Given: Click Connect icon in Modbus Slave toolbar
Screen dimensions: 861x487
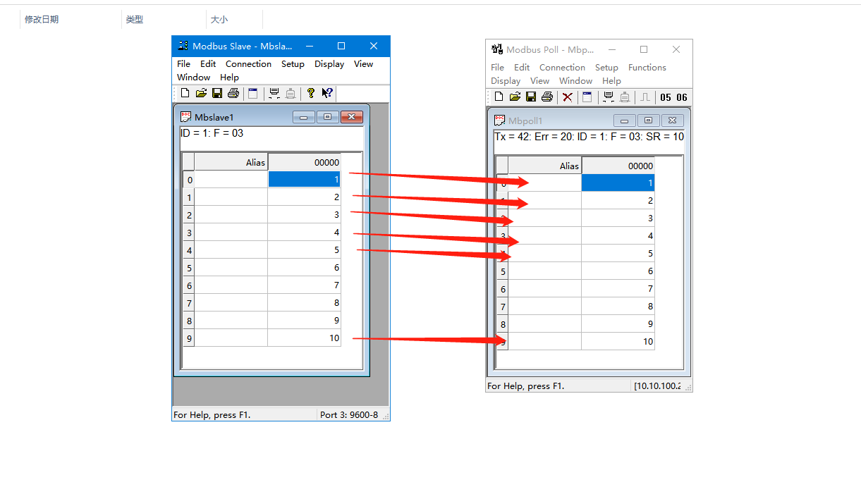Looking at the screenshot, I should point(274,93).
